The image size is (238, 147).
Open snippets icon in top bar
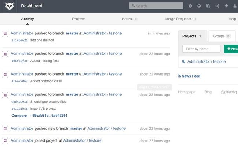[208, 6]
